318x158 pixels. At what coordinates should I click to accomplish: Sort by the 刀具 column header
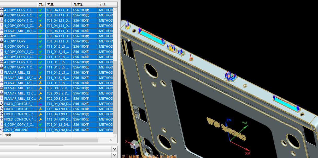click(59, 5)
